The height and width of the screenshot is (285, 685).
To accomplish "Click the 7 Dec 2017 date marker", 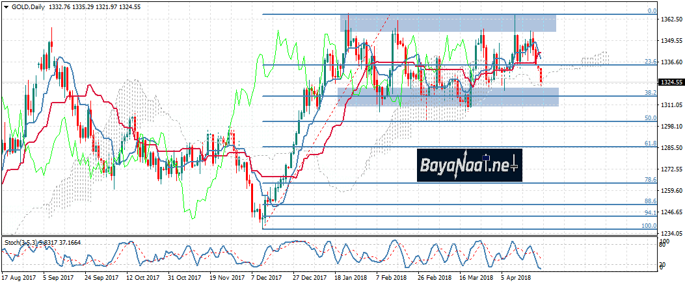I will click(x=265, y=276).
